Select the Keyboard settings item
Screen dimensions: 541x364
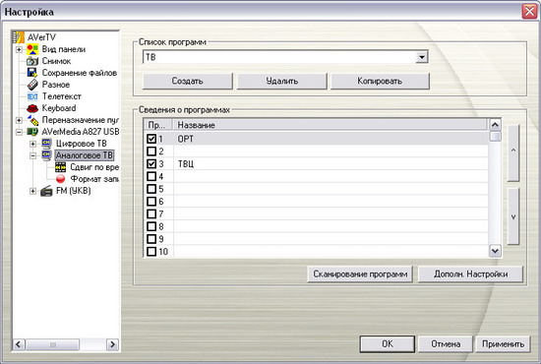point(59,108)
